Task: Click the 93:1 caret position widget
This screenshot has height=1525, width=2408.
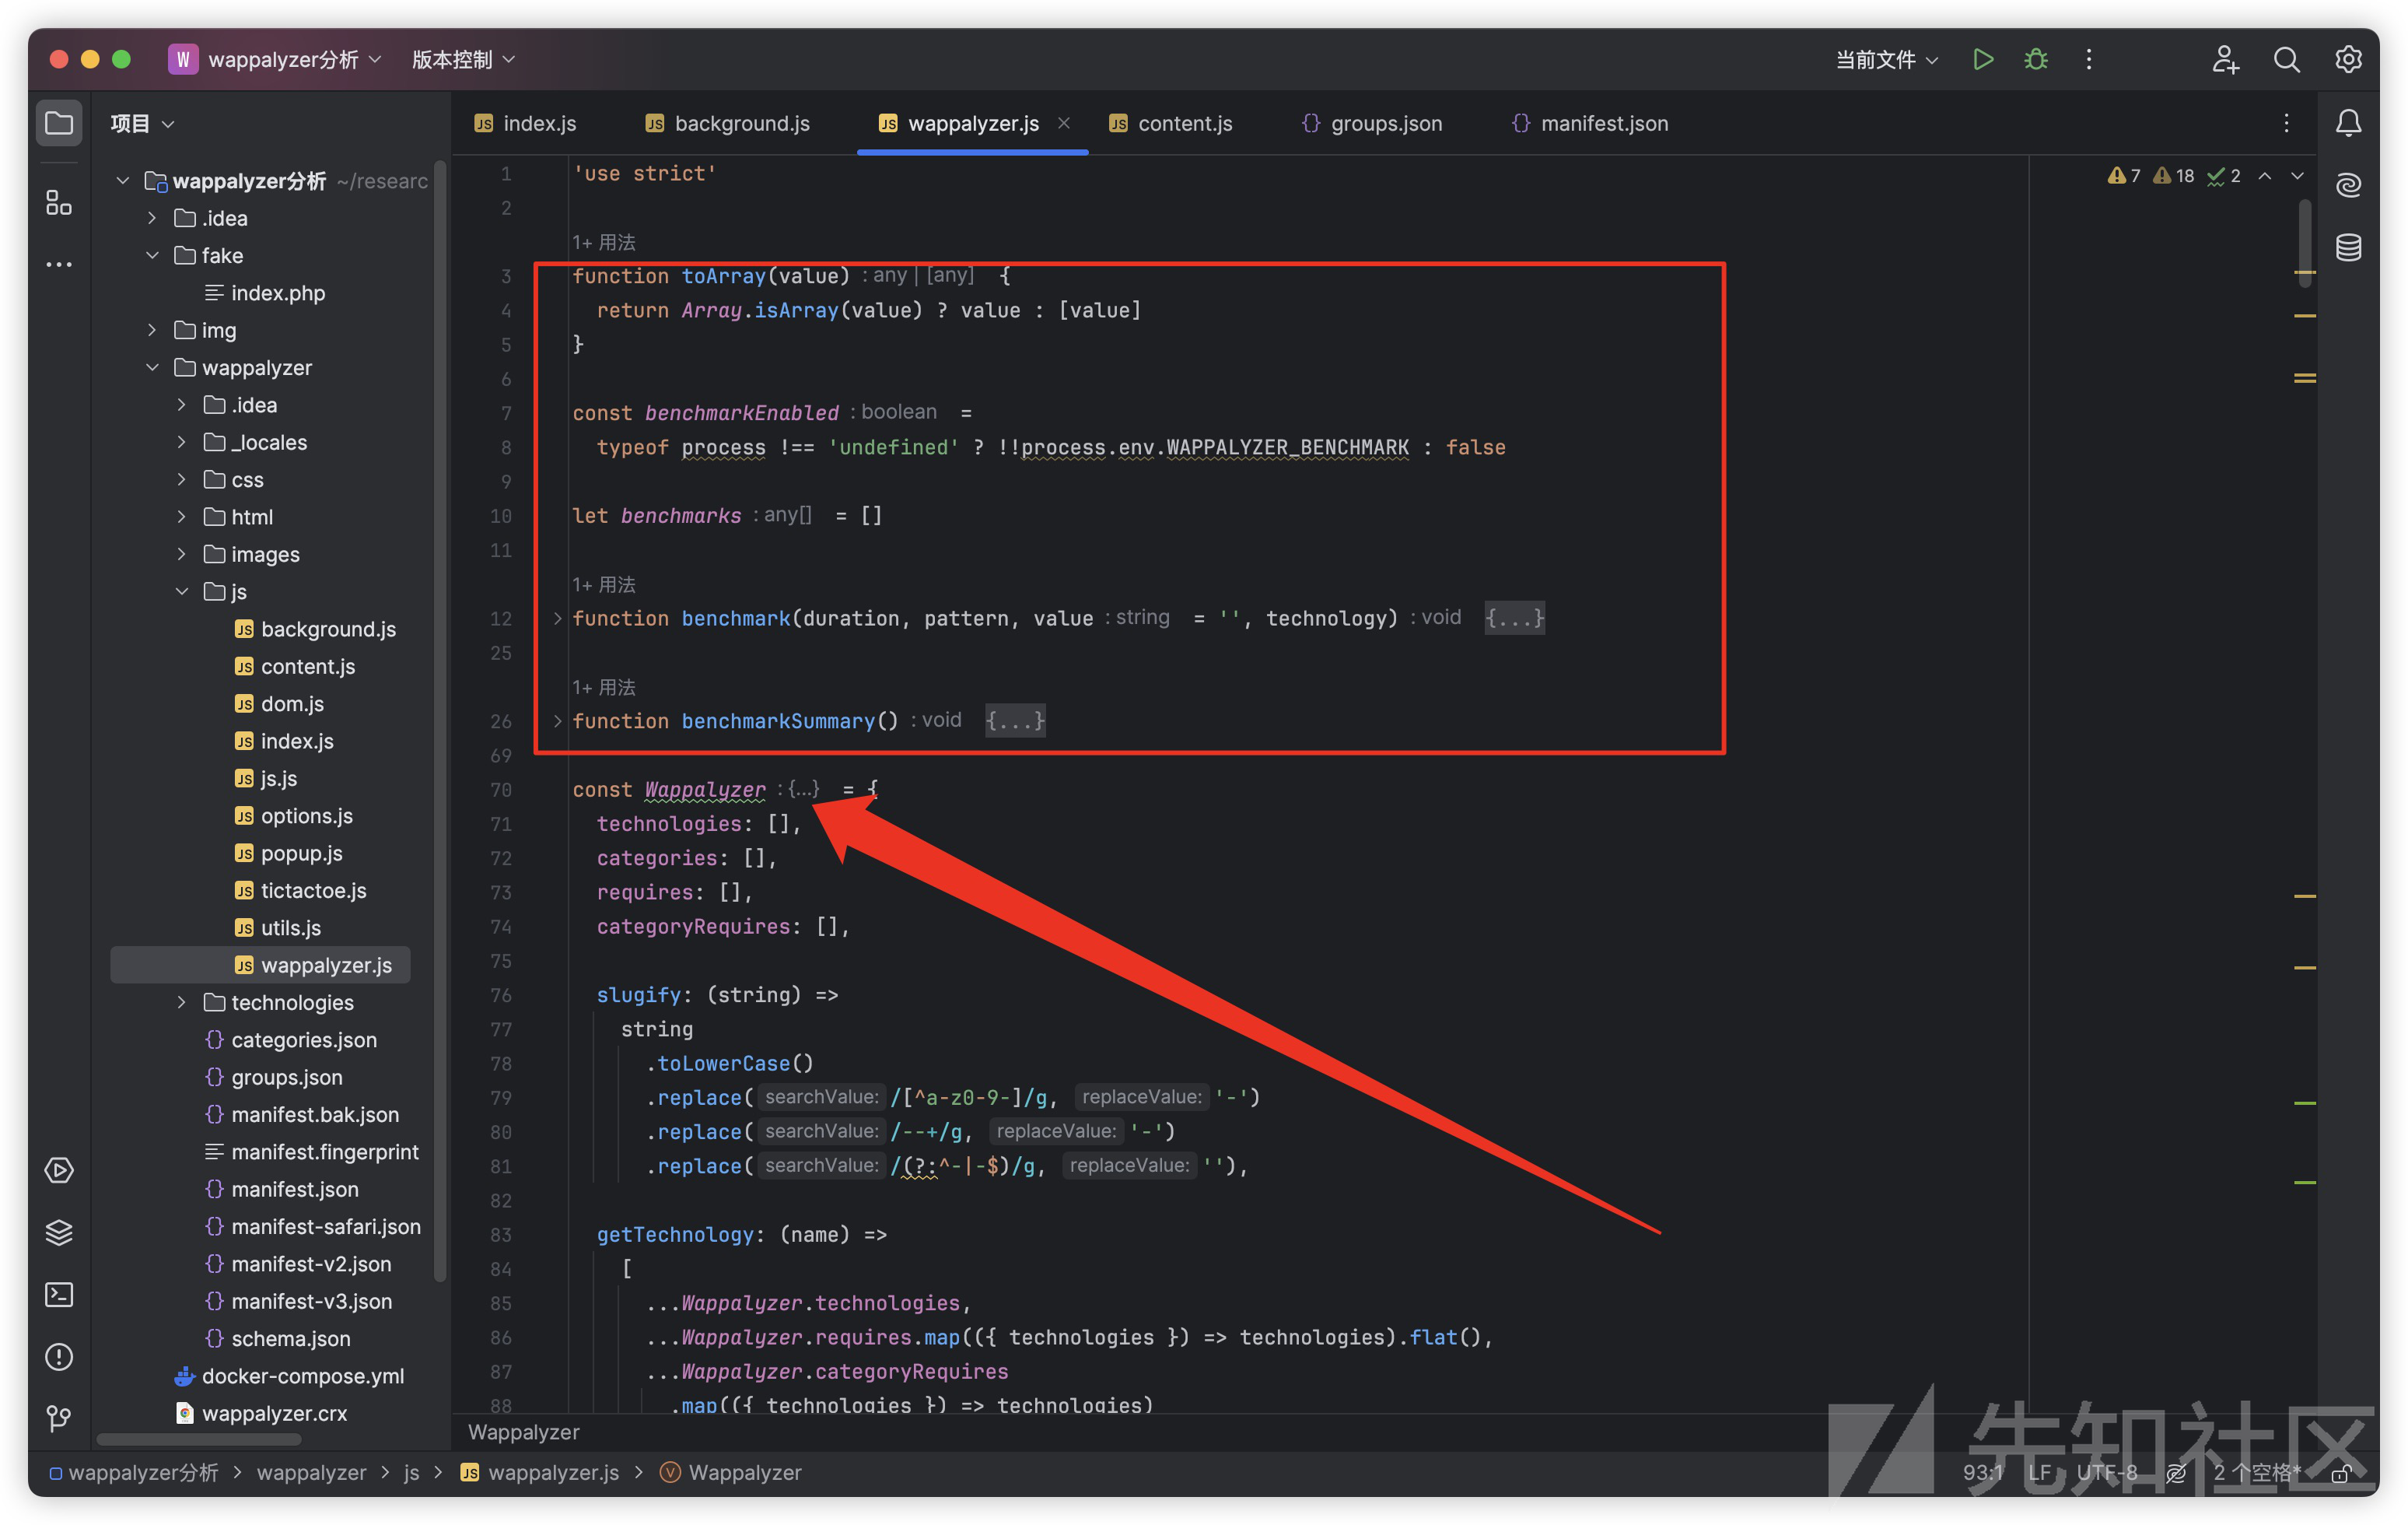Action: click(x=1982, y=1473)
